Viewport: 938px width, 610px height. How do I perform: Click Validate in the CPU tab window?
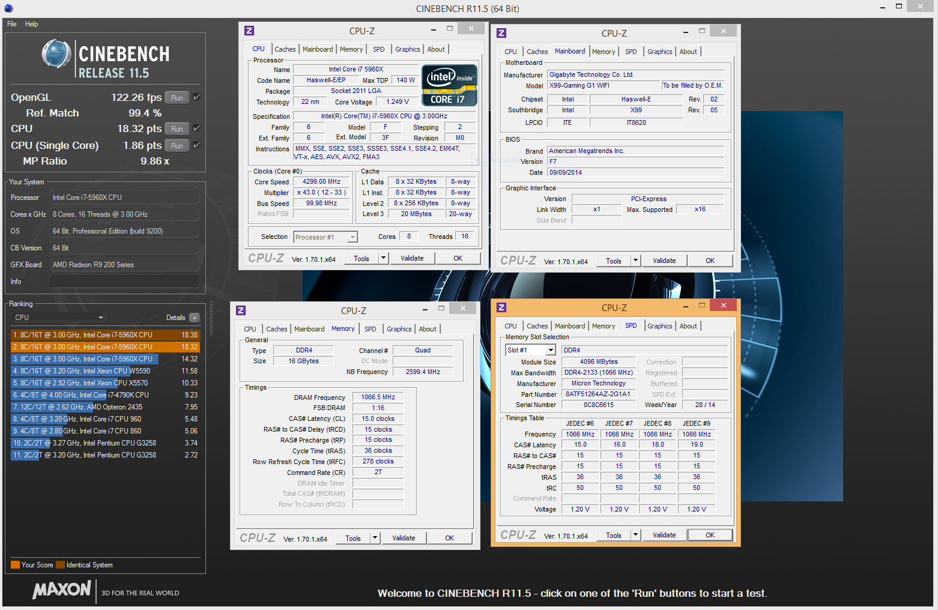coord(412,258)
